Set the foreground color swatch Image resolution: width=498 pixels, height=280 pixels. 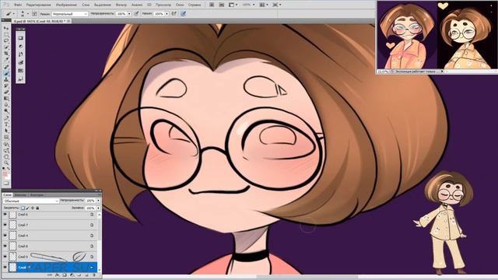(5, 173)
